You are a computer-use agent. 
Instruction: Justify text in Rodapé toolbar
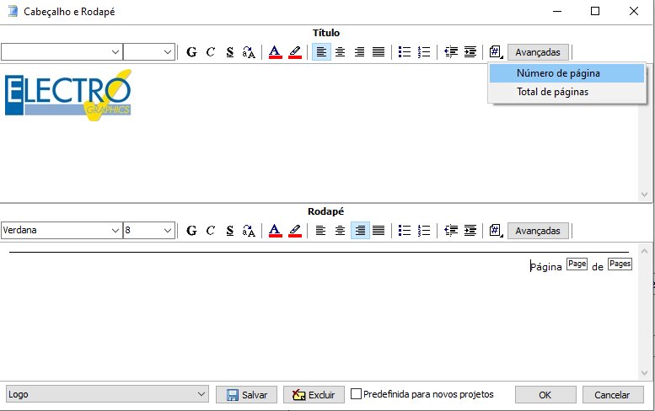pos(379,231)
